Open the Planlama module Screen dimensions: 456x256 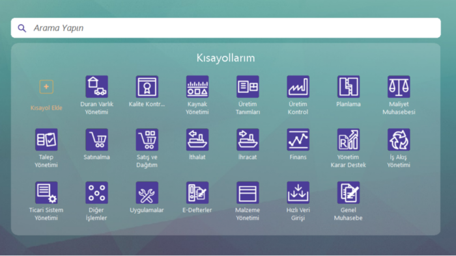click(x=349, y=86)
